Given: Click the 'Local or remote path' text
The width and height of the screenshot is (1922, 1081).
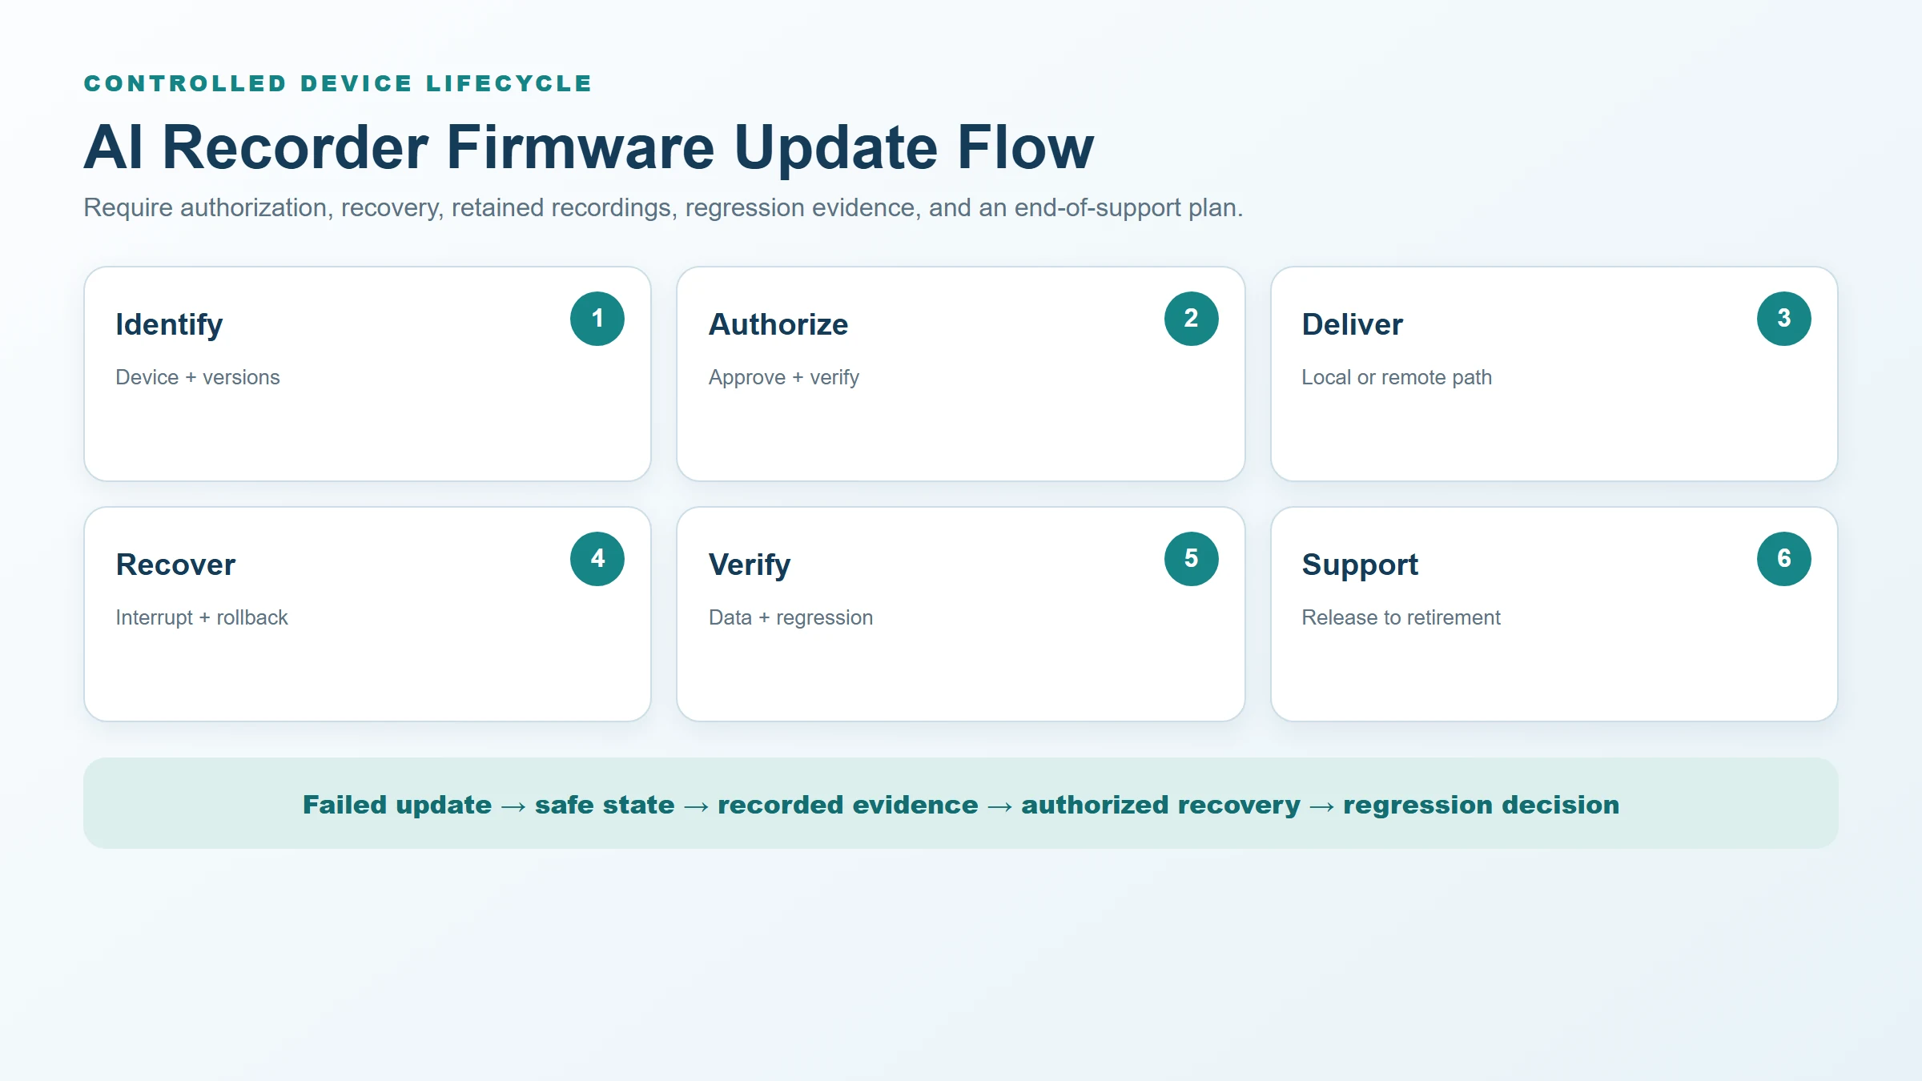Looking at the screenshot, I should tap(1397, 377).
